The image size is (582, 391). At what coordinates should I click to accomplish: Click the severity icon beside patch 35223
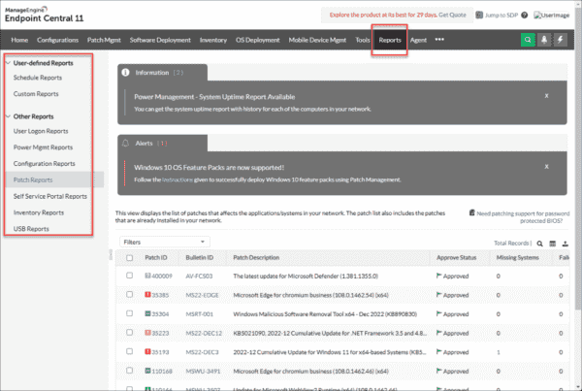(147, 333)
